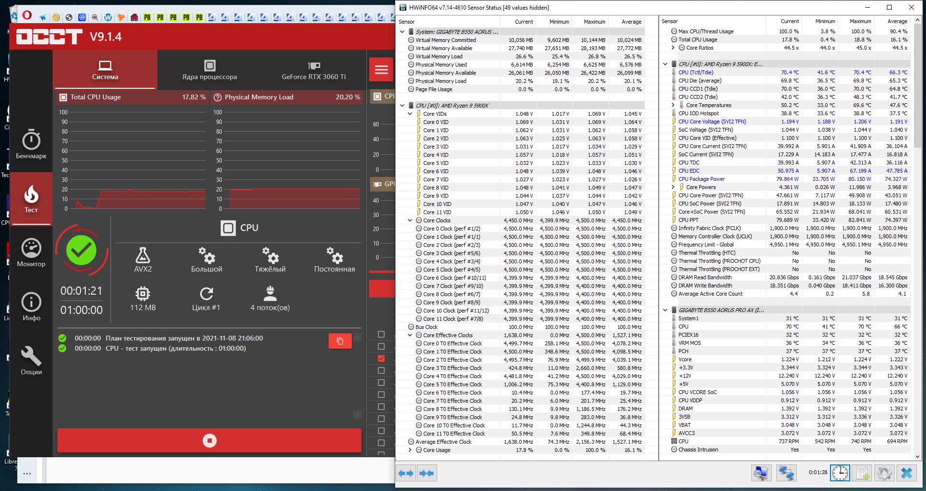The height and width of the screenshot is (491, 926).
Task: Switch to the GeForce RTX 3060 Ti tab
Action: coord(314,69)
